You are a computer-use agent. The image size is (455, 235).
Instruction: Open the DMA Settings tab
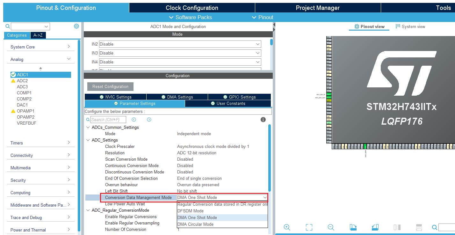(177, 97)
